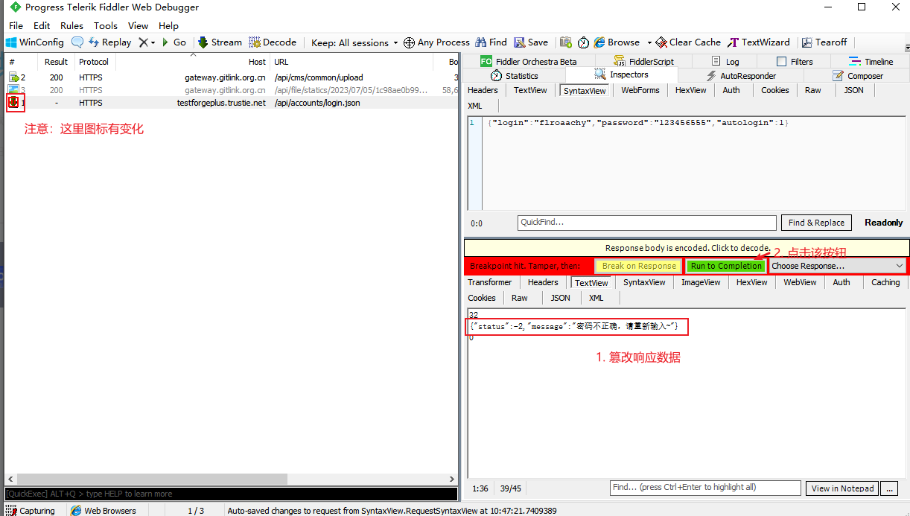Viewport: 910px width, 516px height.
Task: Launch Browse from the toolbar
Action: click(617, 42)
